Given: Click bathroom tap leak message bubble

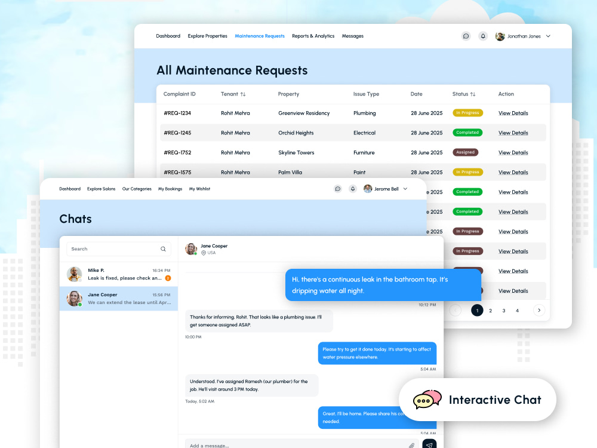Looking at the screenshot, I should point(383,285).
